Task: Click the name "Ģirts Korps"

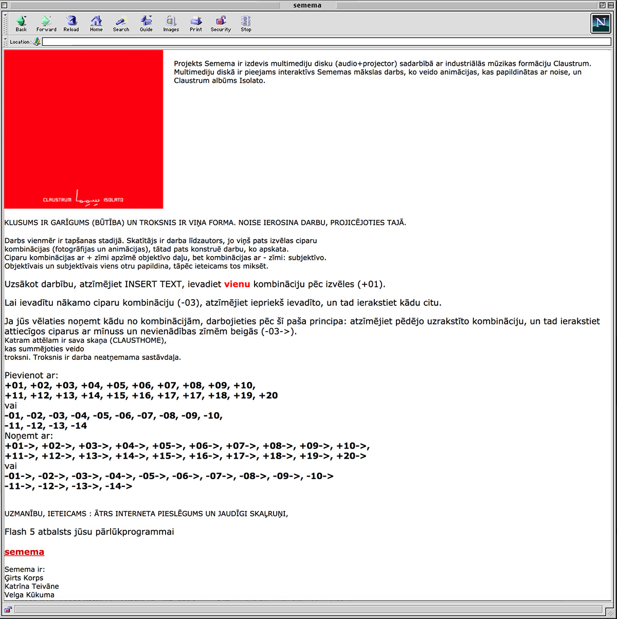Action: point(24,578)
